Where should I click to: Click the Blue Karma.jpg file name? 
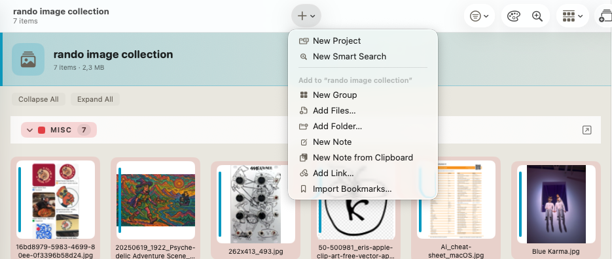(556, 251)
